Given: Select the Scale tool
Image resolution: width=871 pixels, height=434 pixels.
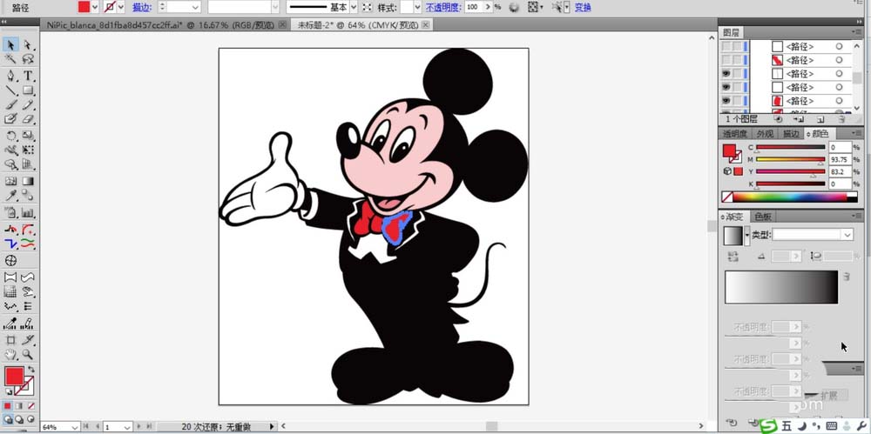Looking at the screenshot, I should click(x=28, y=136).
